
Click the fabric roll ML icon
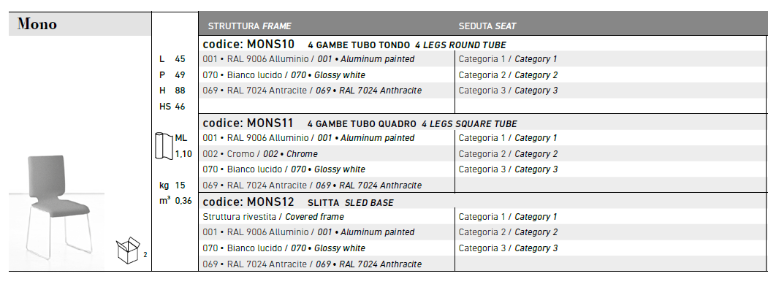coord(164,146)
